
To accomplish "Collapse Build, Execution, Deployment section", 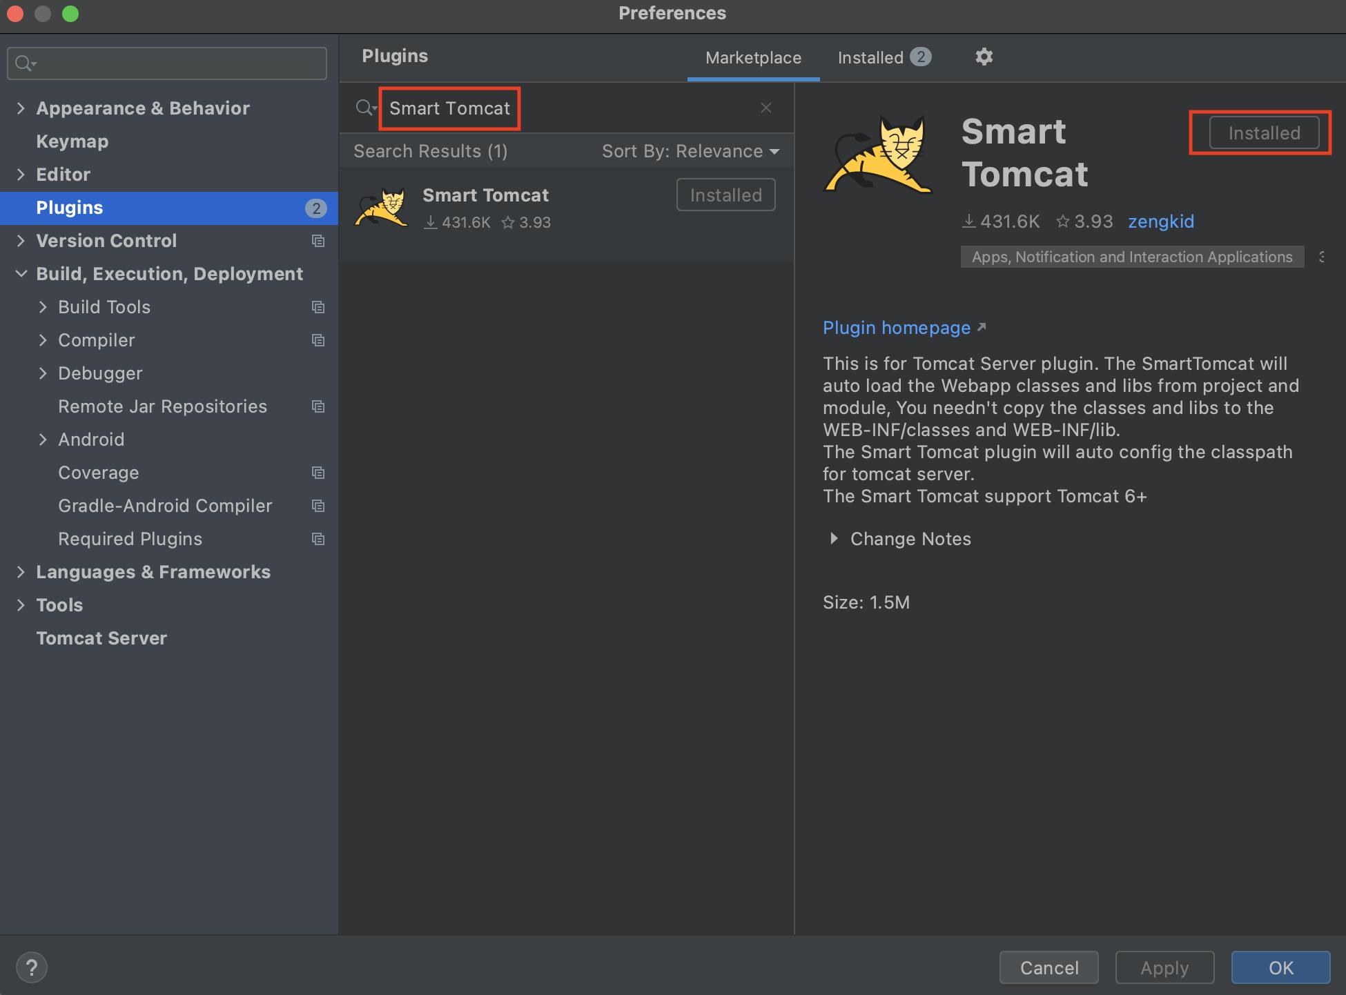I will click(21, 274).
